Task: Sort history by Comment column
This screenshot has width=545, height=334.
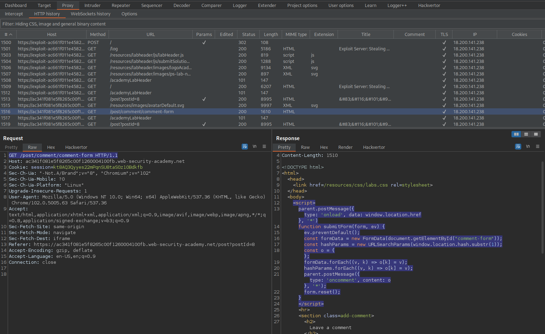Action: tap(414, 34)
